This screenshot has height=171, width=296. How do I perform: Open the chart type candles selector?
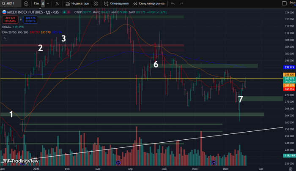coord(58,3)
